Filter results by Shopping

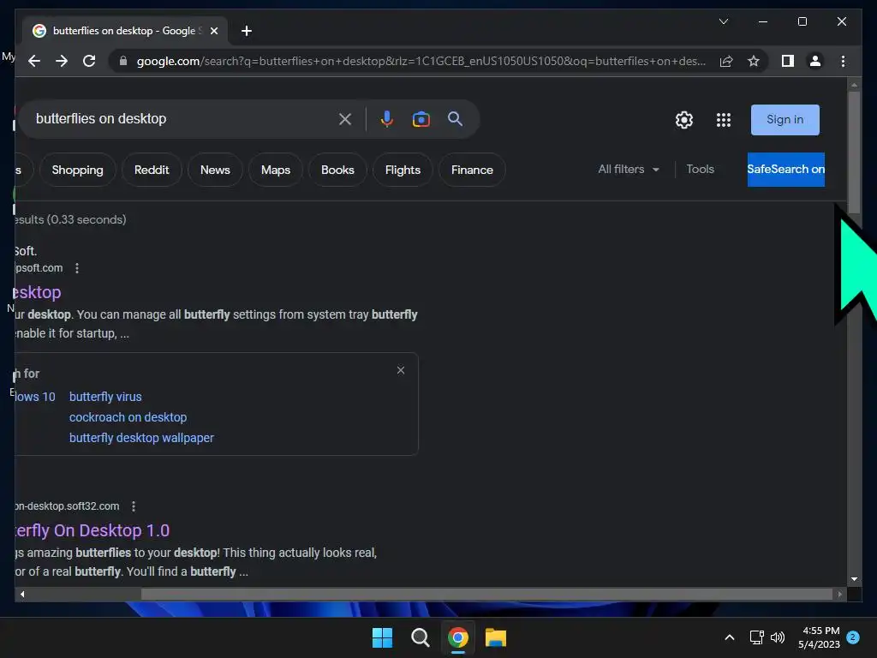point(77,170)
